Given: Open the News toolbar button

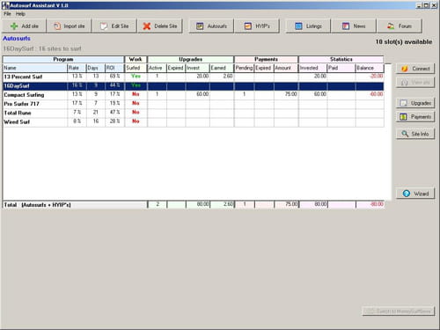Looking at the screenshot, I should pos(353,26).
